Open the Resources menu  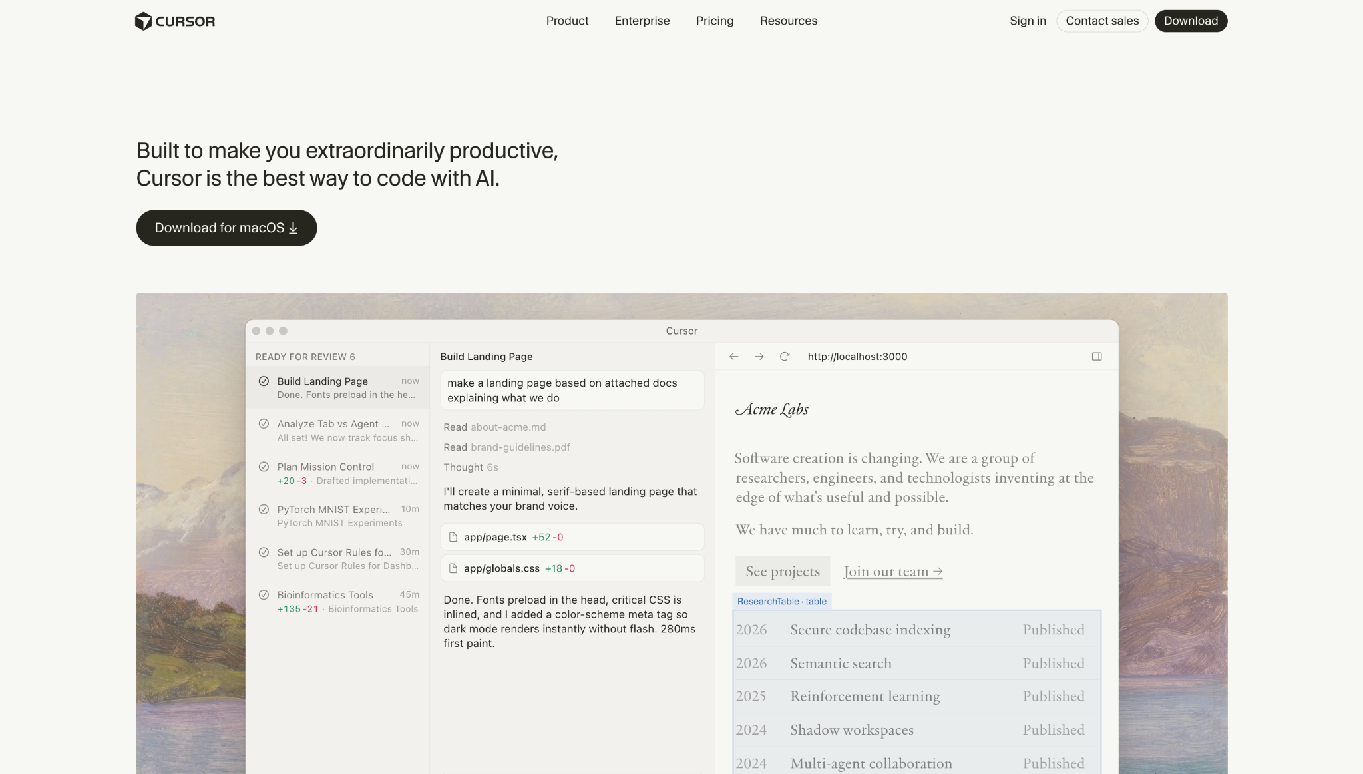[x=788, y=21]
